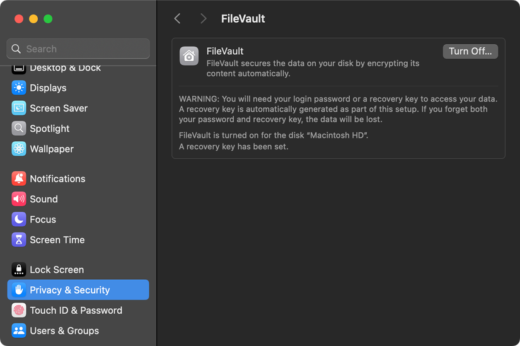
Task: Click the Displays sun icon in sidebar
Action: (x=19, y=88)
